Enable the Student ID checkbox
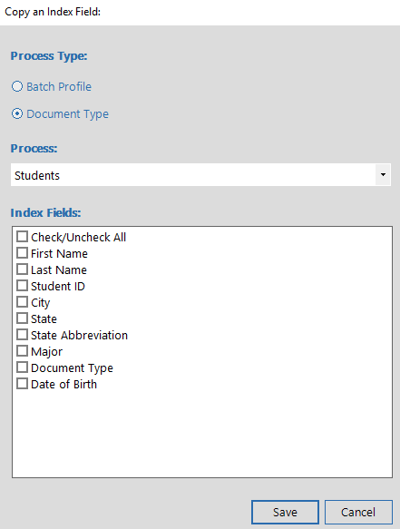 pyautogui.click(x=23, y=286)
